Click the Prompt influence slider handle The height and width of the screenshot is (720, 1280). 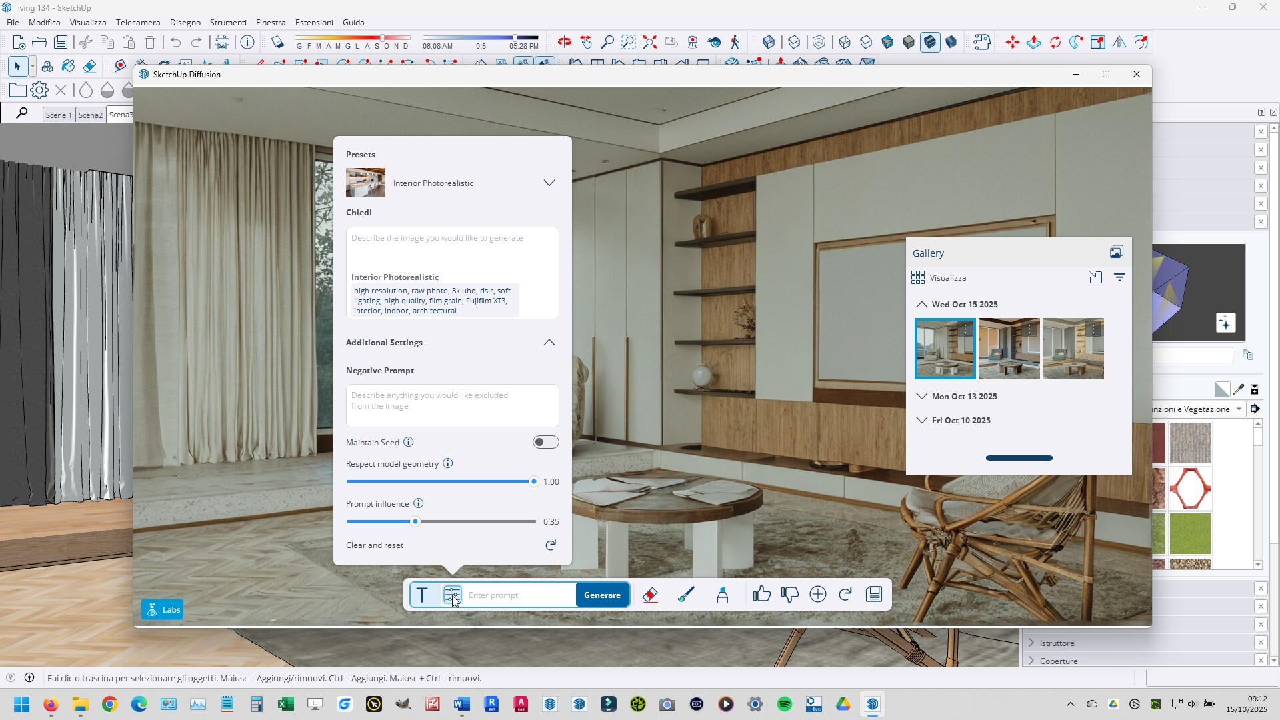tap(415, 521)
